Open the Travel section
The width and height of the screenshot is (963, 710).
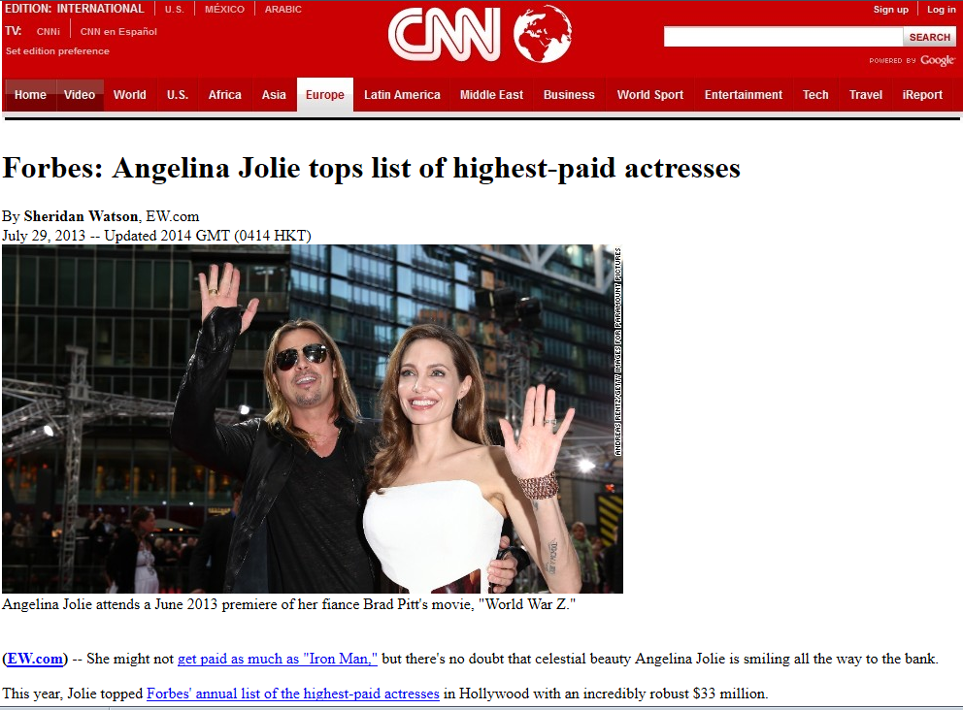pyautogui.click(x=866, y=95)
